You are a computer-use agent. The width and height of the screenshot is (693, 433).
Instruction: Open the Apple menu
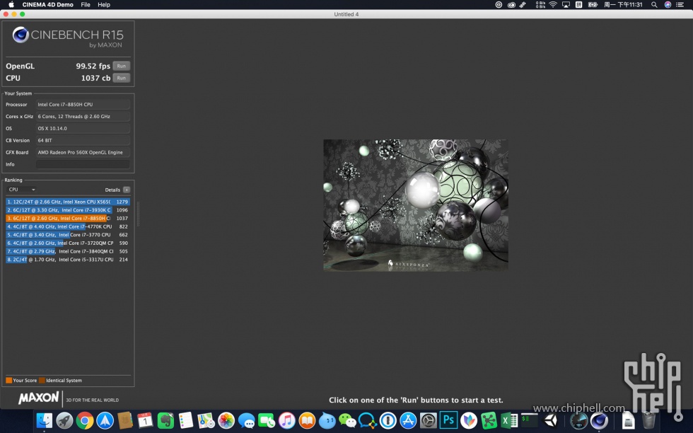point(11,4)
